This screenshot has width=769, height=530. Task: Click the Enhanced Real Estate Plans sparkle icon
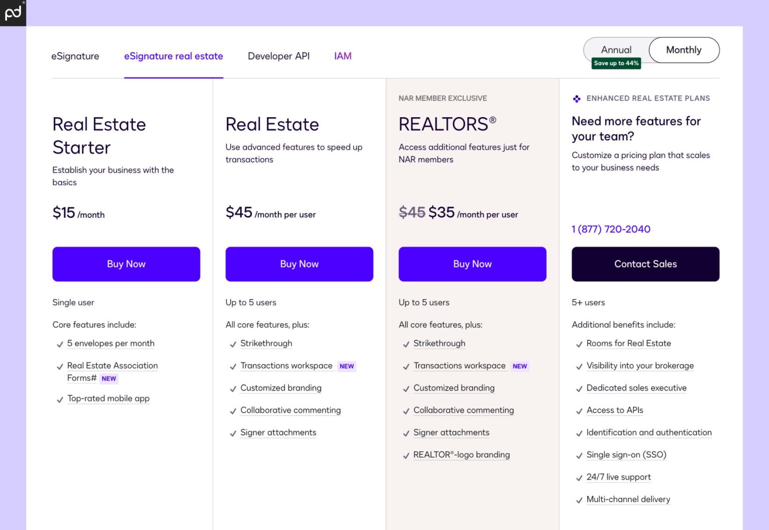coord(577,99)
